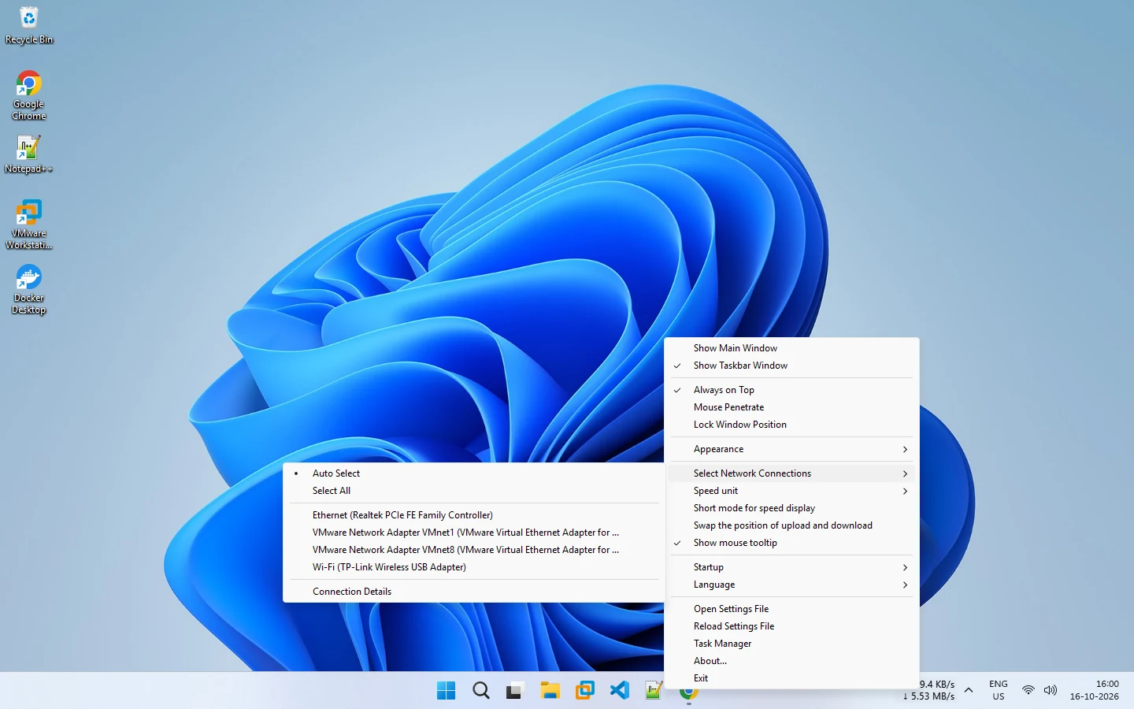Click Show Main Window

[791, 348]
